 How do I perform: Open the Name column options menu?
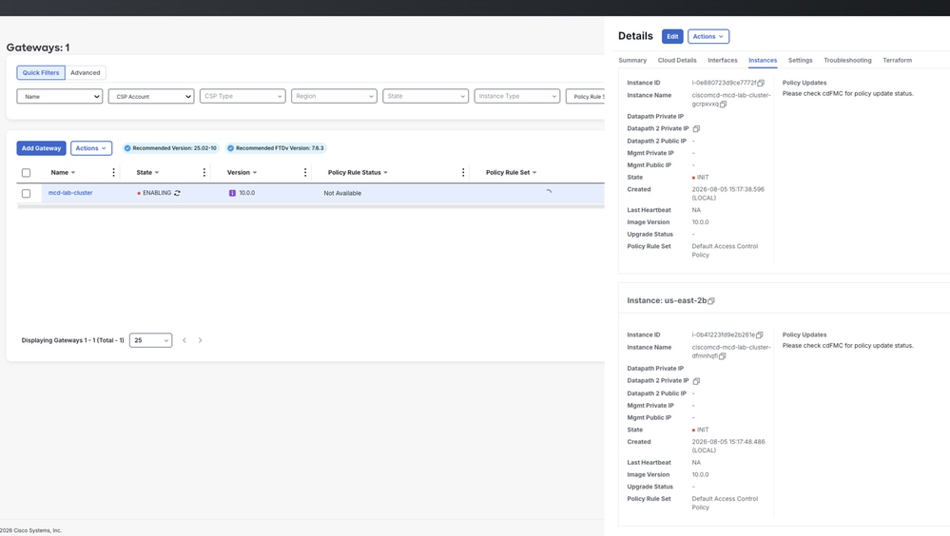(x=113, y=173)
